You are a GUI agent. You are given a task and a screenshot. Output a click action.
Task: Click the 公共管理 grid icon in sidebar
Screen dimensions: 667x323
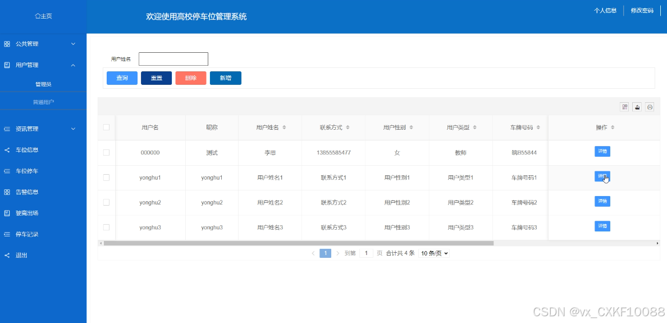click(x=7, y=44)
